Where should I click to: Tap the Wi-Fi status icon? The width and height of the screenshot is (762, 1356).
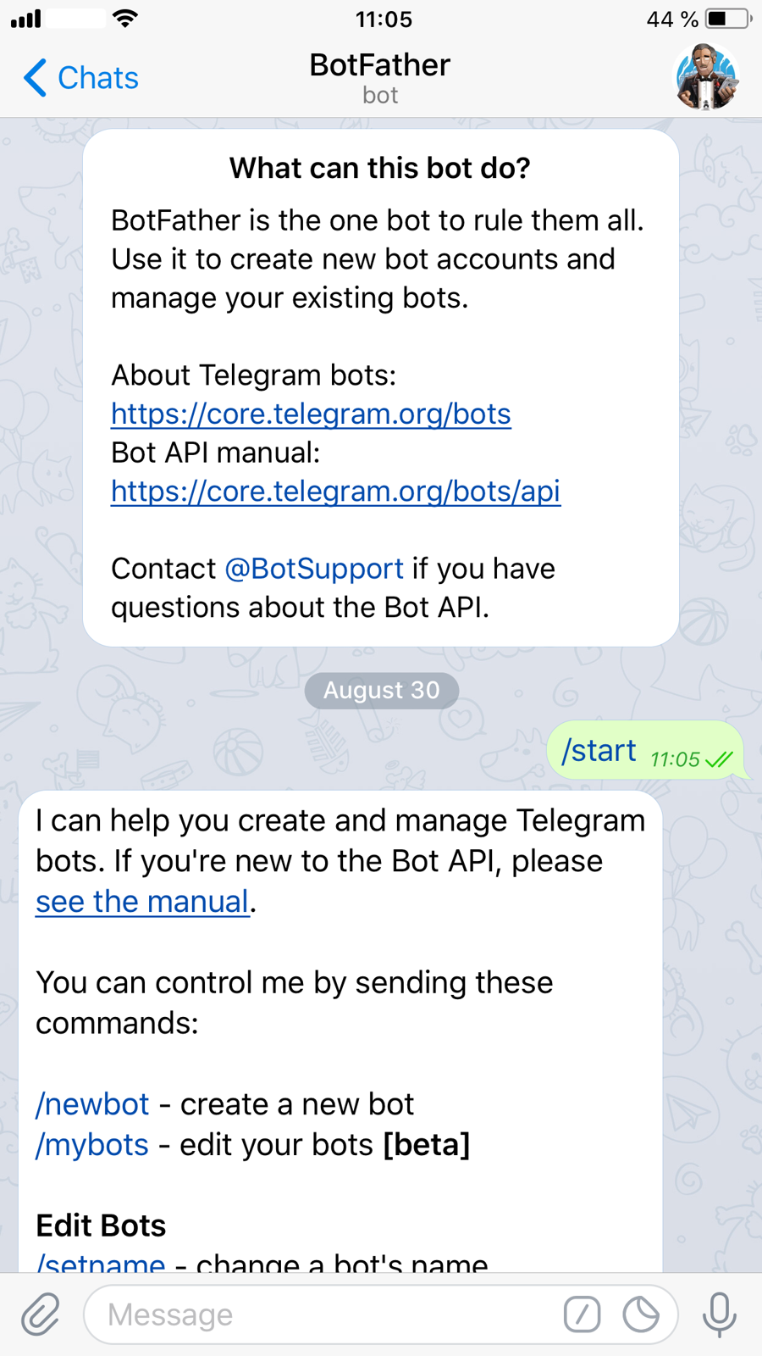tap(125, 19)
